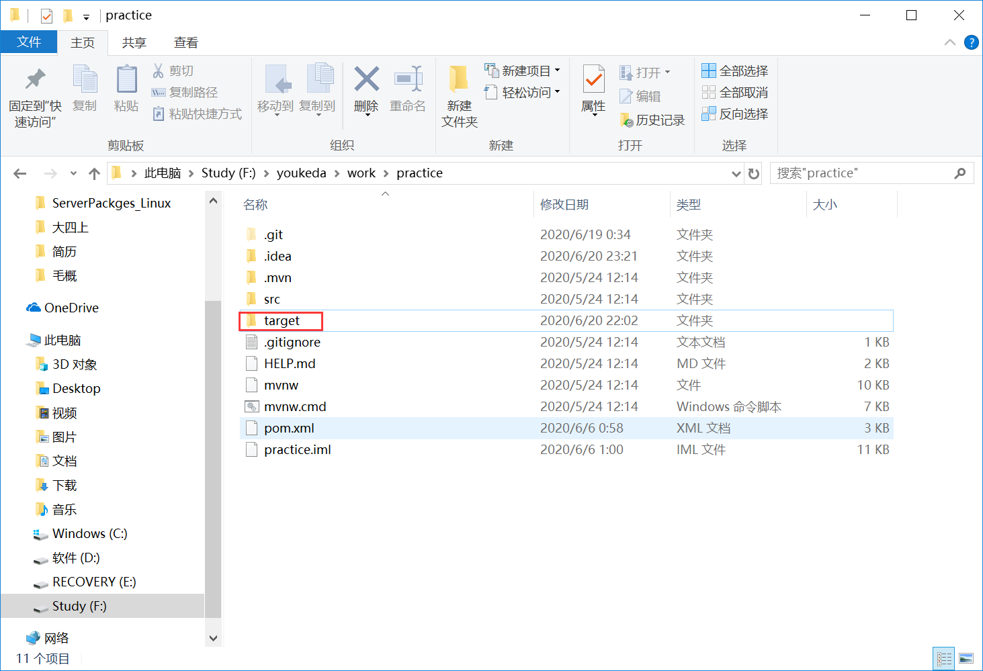Viewport: 983px width, 671px height.
Task: Select the src folder
Action: [566, 299]
